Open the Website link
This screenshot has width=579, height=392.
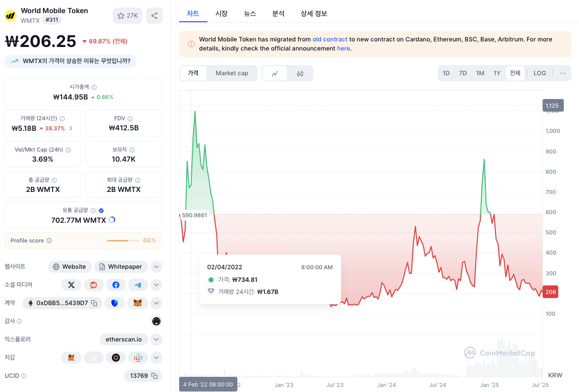click(x=70, y=267)
